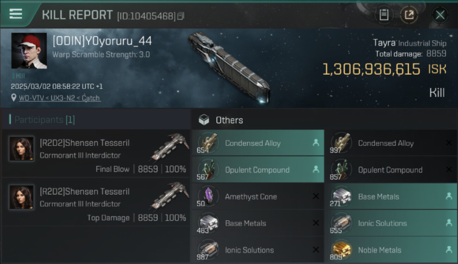This screenshot has height=264, width=458.
Task: Share the kill report externally
Action: pos(409,15)
